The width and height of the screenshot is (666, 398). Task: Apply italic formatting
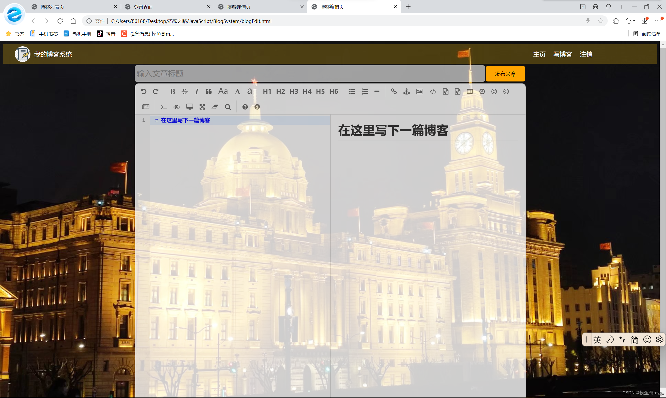(196, 91)
